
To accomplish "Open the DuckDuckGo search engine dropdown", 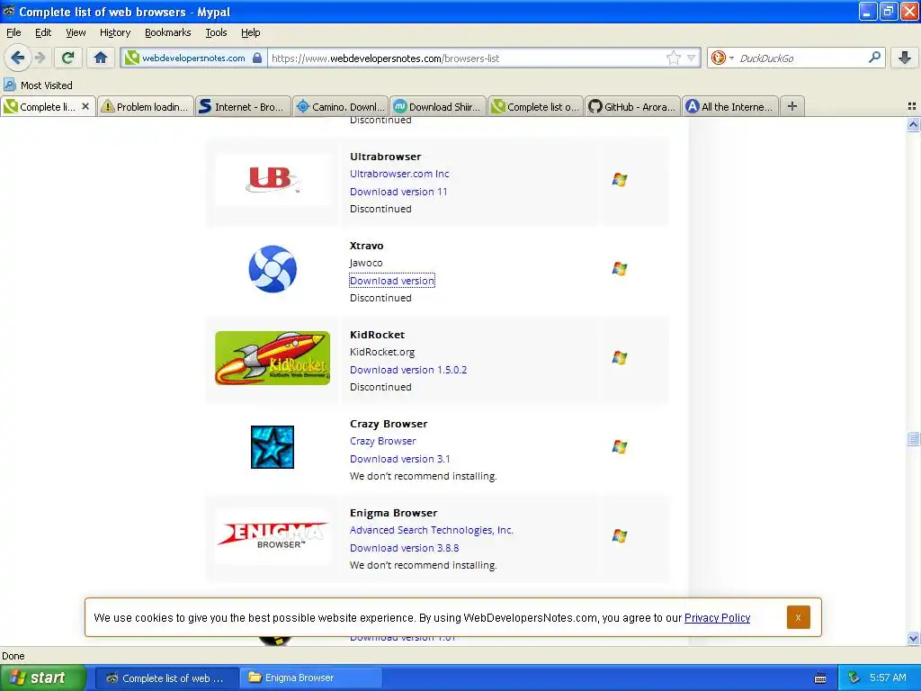I will [x=722, y=58].
